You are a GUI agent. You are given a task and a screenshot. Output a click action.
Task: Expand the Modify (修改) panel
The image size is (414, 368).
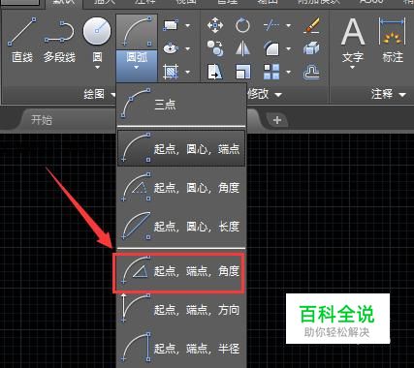pyautogui.click(x=265, y=95)
